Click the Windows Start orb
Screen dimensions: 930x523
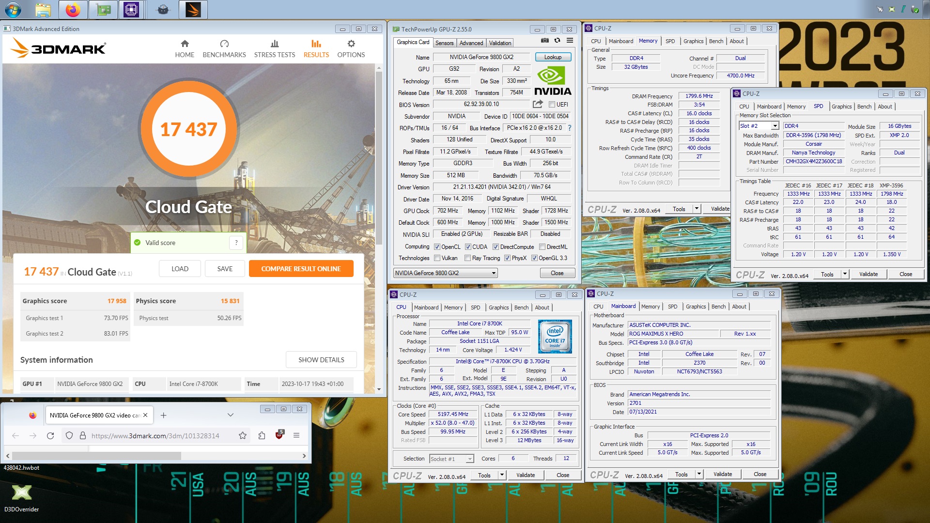point(13,9)
